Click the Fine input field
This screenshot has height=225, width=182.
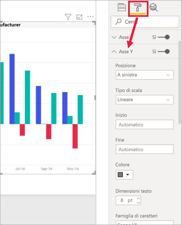pos(144,149)
